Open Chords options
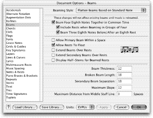 point(23,28)
